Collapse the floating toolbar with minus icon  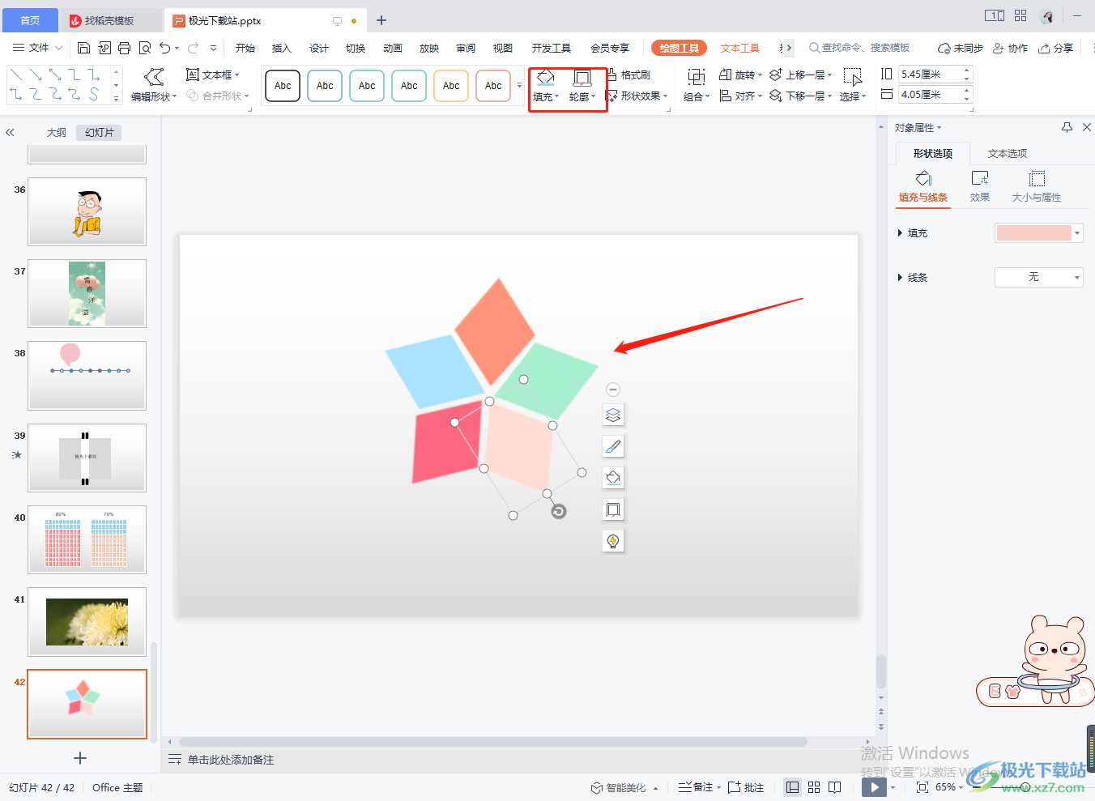[x=613, y=390]
